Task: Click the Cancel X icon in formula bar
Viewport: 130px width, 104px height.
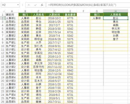Action: 29,5
